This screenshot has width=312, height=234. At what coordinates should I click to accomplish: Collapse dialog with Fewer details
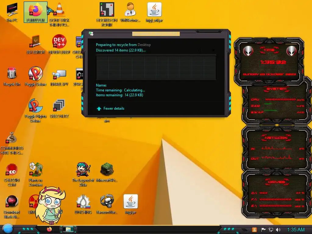110,108
